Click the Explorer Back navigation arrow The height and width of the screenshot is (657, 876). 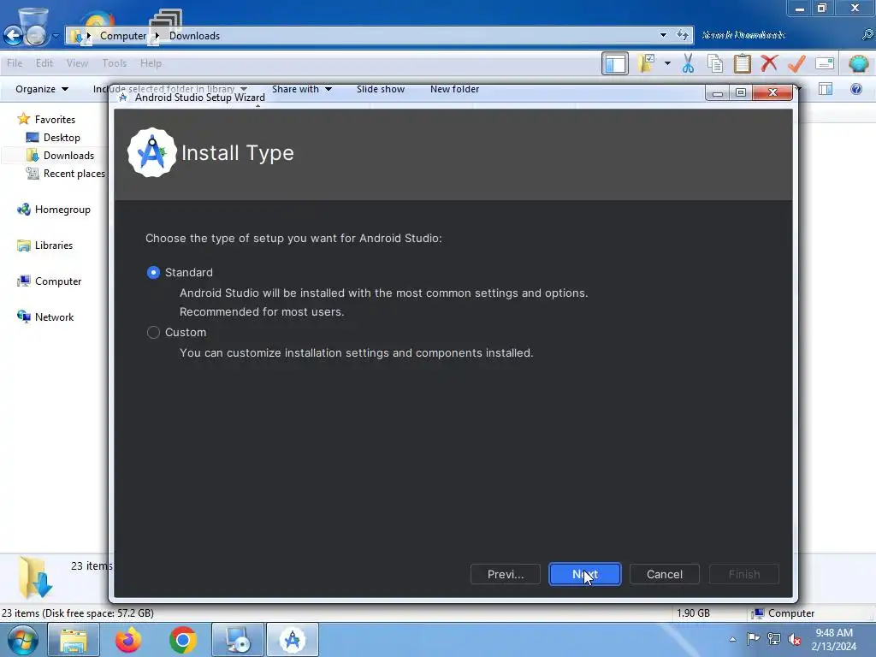13,36
